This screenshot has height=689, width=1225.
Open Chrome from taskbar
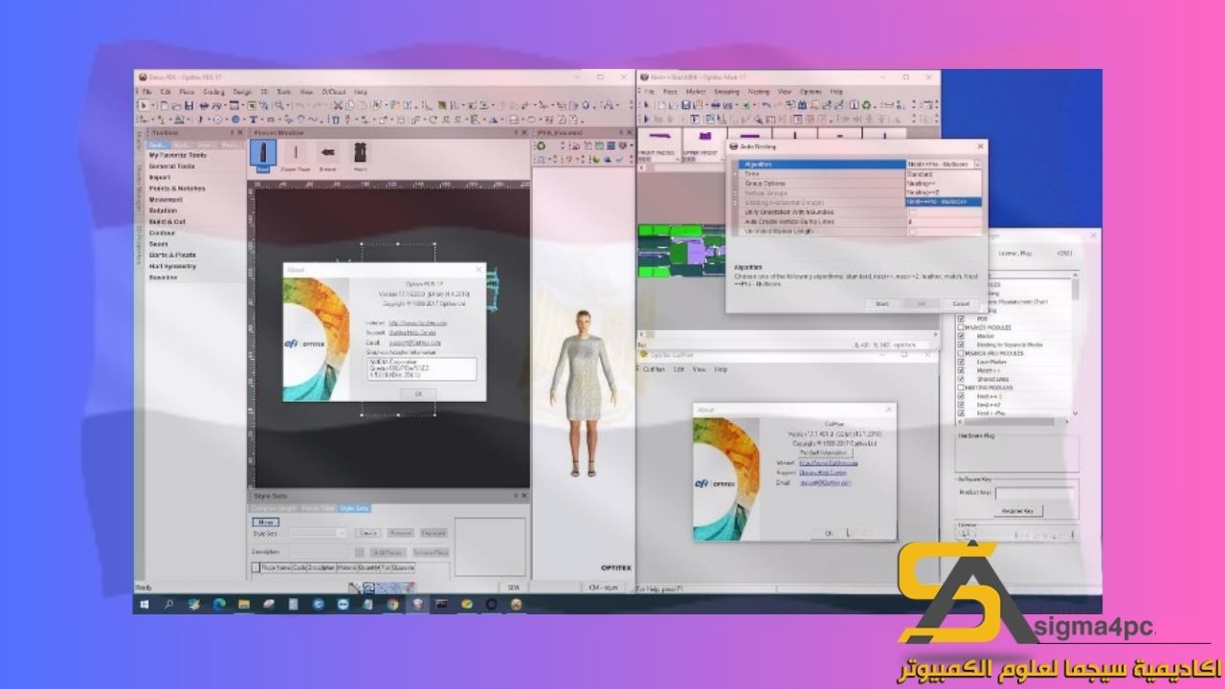[x=392, y=604]
